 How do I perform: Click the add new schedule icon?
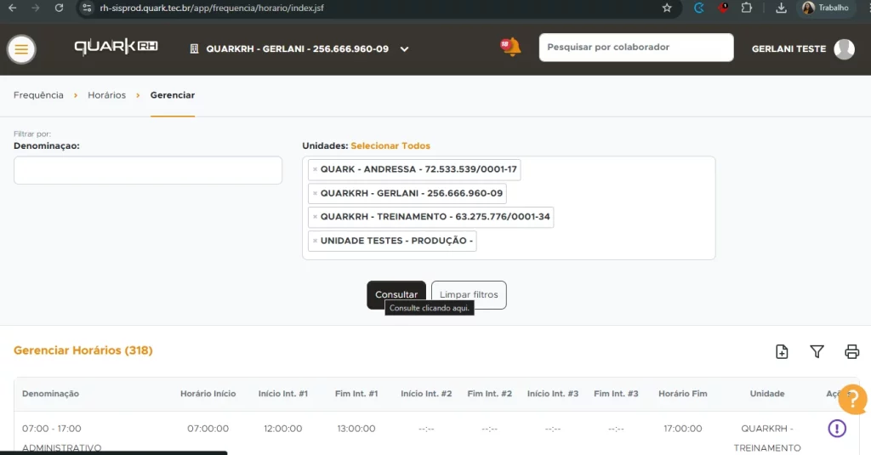782,351
